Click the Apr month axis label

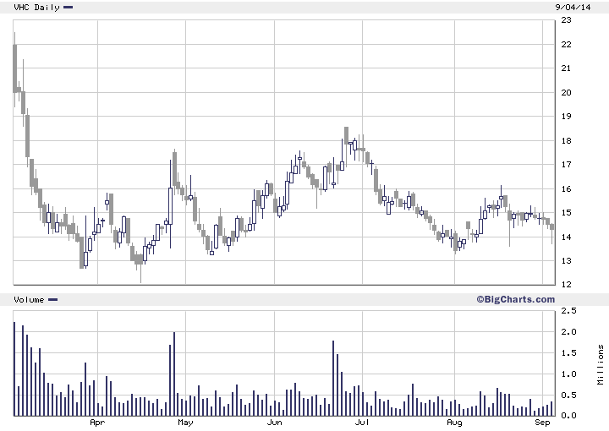[x=97, y=423]
